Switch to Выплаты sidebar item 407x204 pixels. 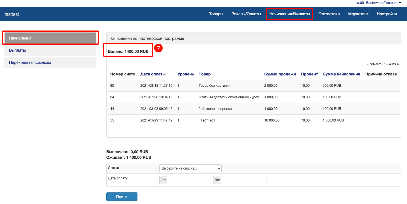(x=50, y=50)
